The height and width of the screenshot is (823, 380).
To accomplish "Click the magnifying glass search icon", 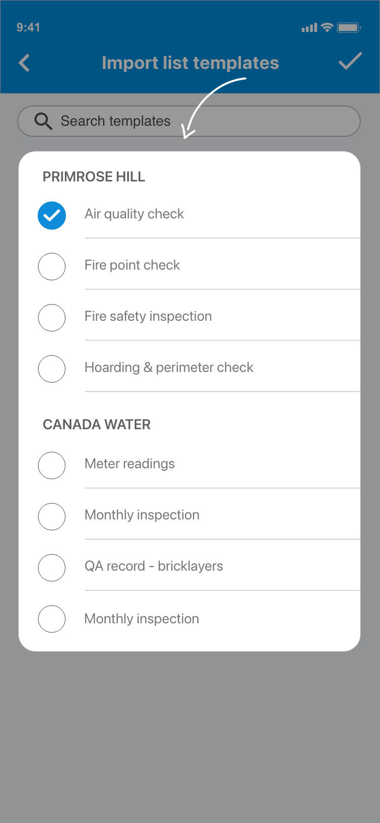I will (x=43, y=121).
